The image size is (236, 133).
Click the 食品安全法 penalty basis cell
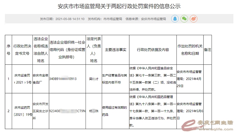(153, 79)
